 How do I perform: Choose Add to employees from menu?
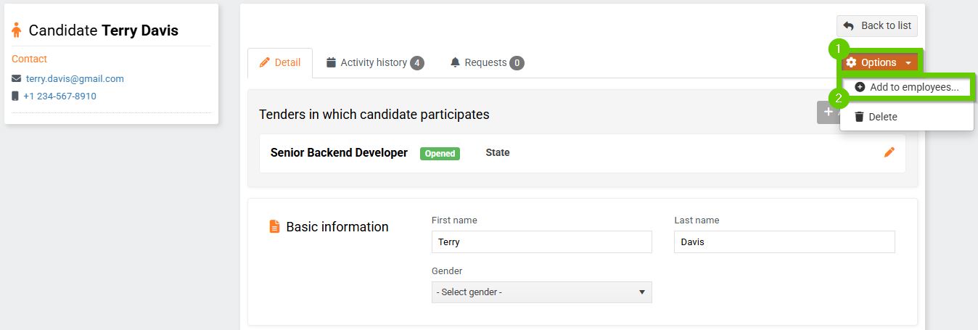click(907, 87)
